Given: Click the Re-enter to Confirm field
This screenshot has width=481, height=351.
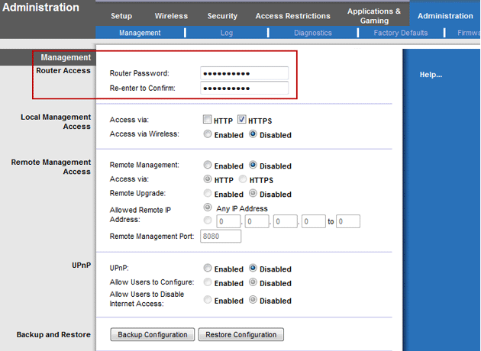Looking at the screenshot, I should click(244, 89).
